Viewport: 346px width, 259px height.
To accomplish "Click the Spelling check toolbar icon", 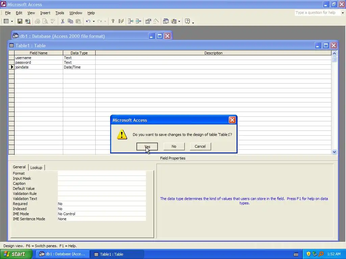I will (x=53, y=21).
